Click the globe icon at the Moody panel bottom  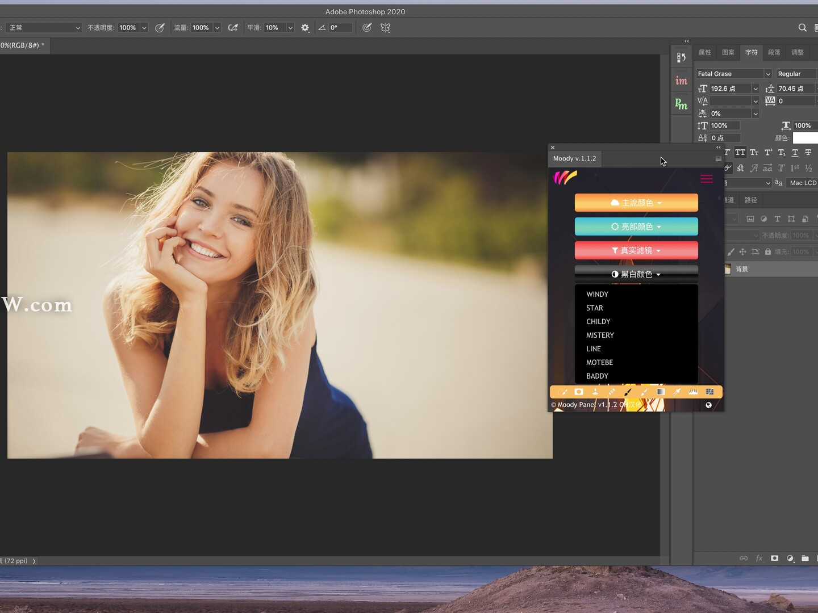click(x=708, y=405)
